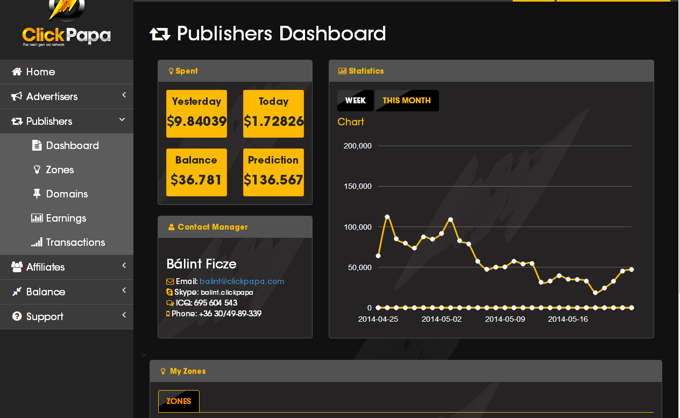Click the retweet icon beside Publishers Dashboard title
Viewport: 680px width, 418px height.
pyautogui.click(x=160, y=34)
